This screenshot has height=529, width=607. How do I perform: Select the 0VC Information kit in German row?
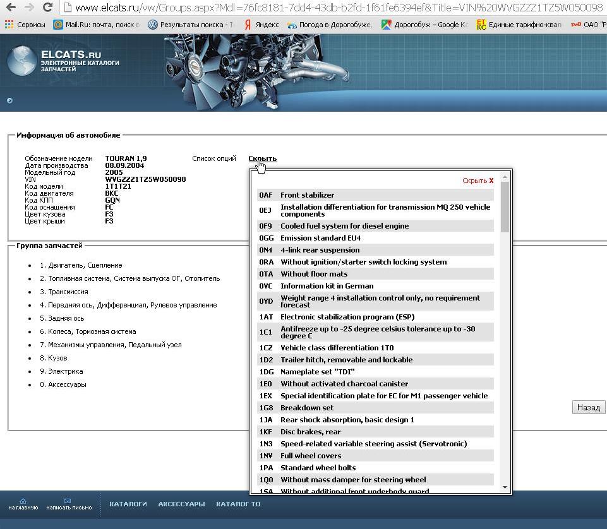375,286
